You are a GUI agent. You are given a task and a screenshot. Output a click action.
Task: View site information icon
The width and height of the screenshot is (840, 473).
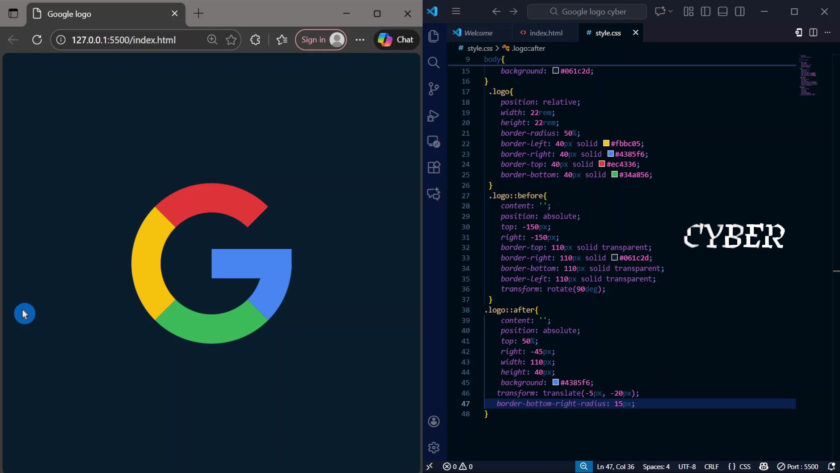coord(61,40)
